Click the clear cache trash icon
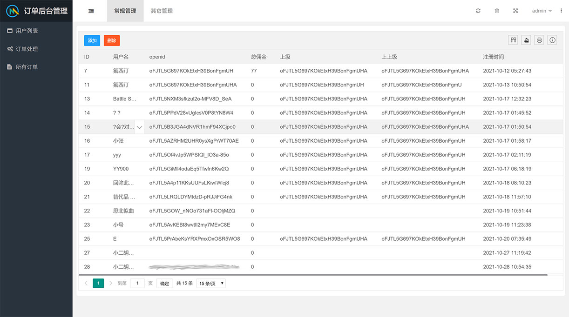The width and height of the screenshot is (569, 317). 496,10
